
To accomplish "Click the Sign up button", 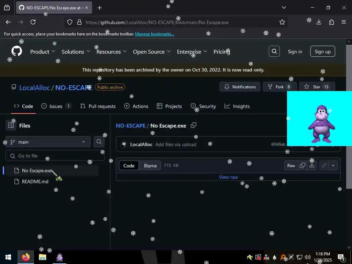I will tap(322, 52).
